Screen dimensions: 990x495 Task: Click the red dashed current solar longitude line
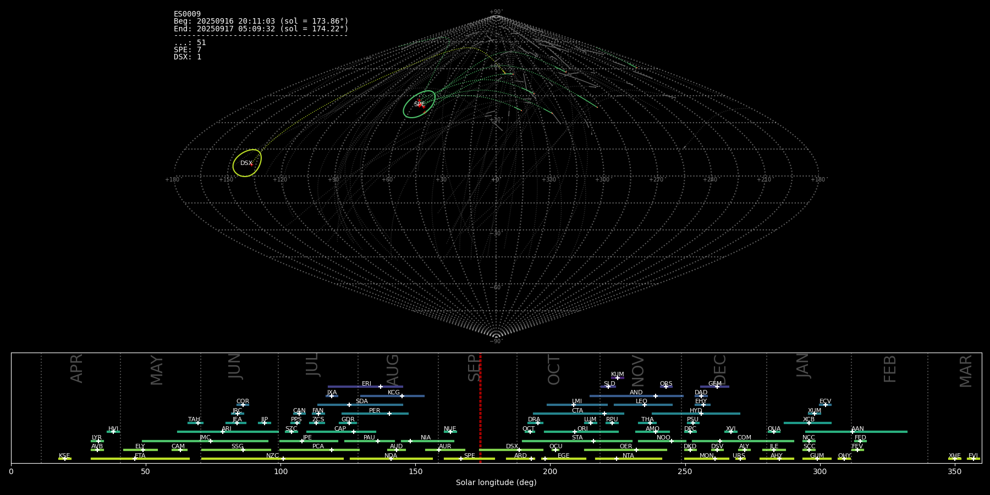pos(480,408)
